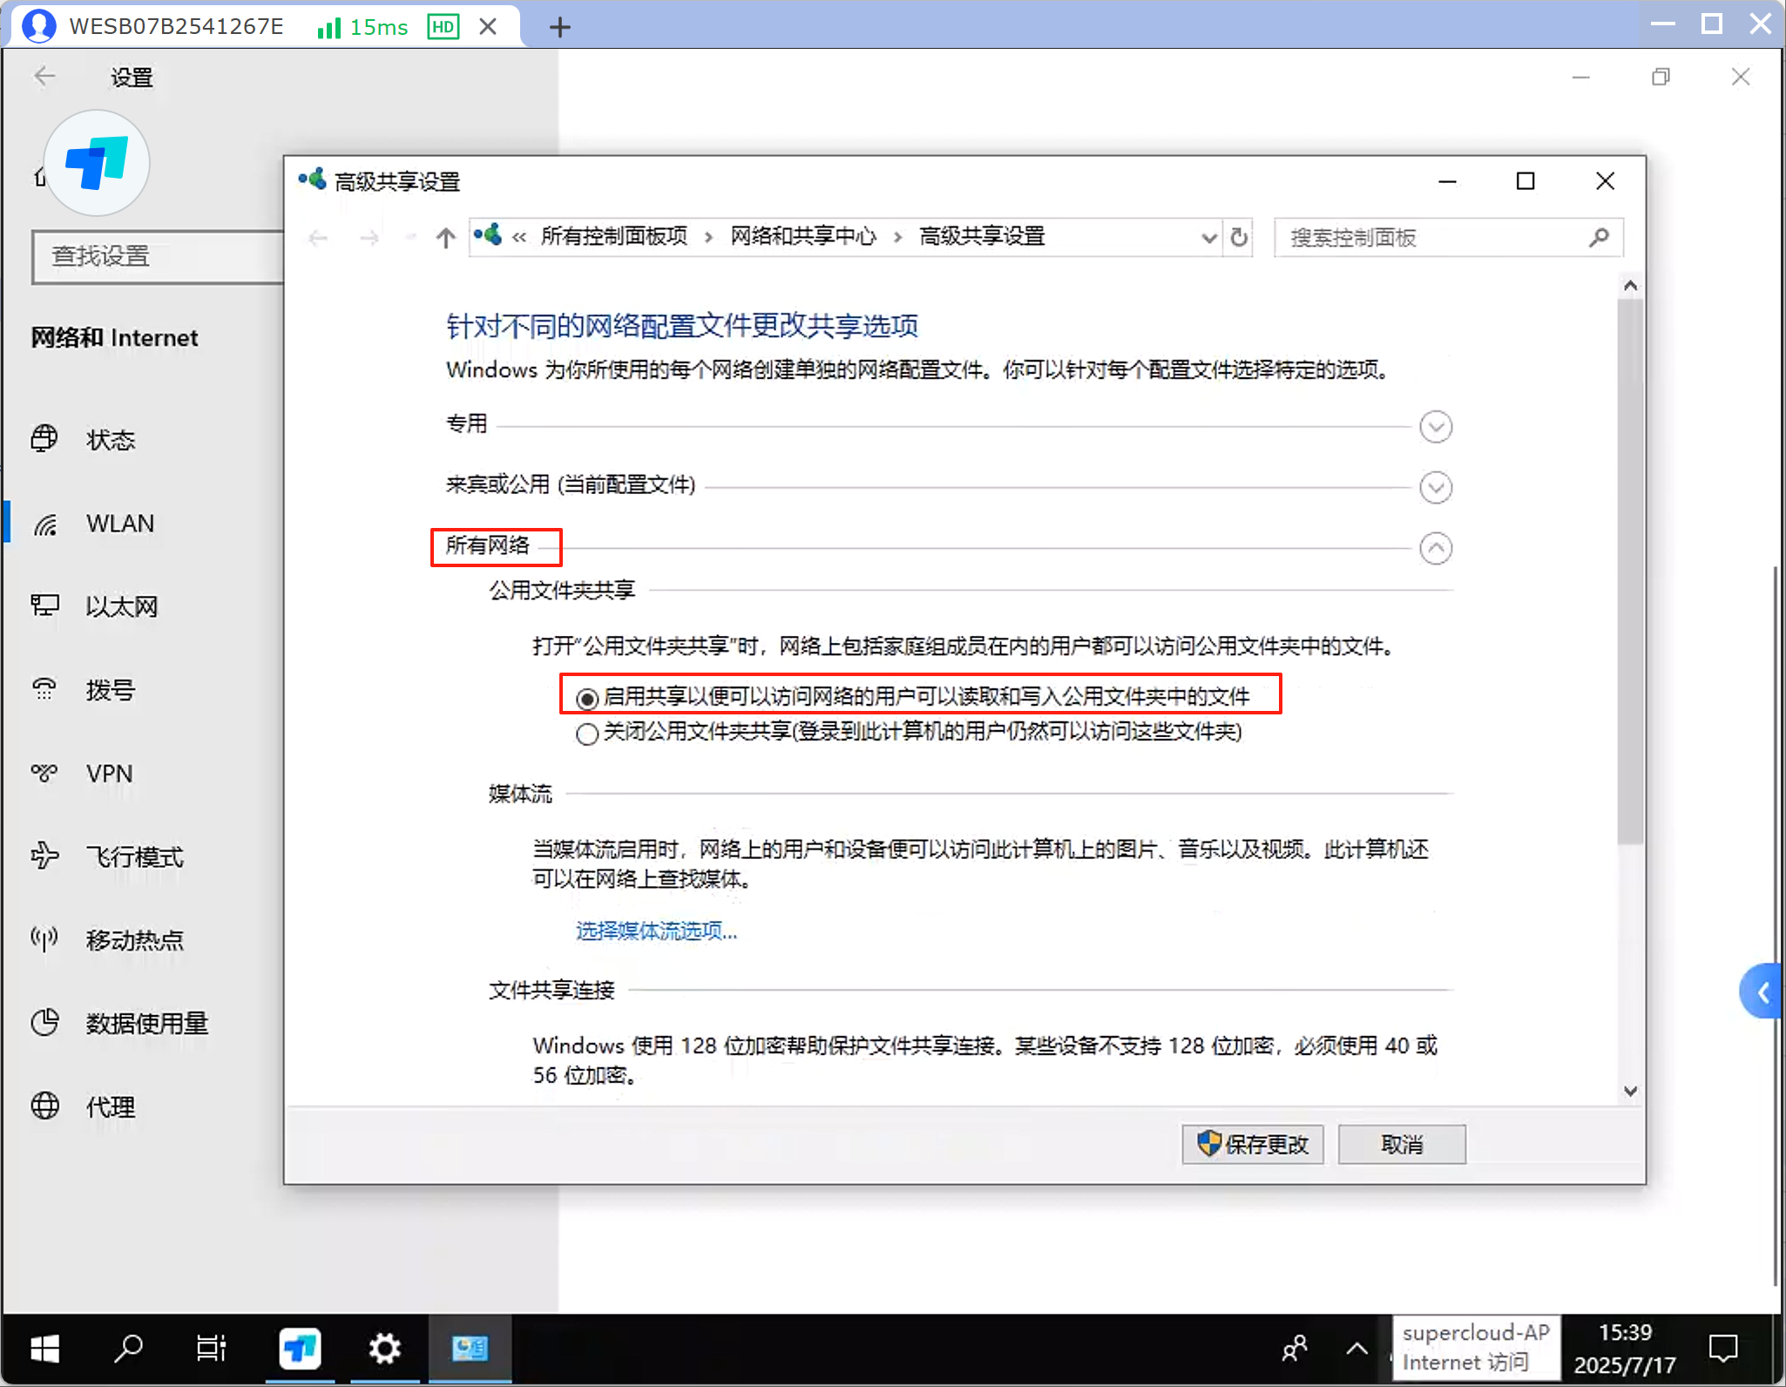
Task: Select enable public folder sharing radio button
Action: (587, 698)
